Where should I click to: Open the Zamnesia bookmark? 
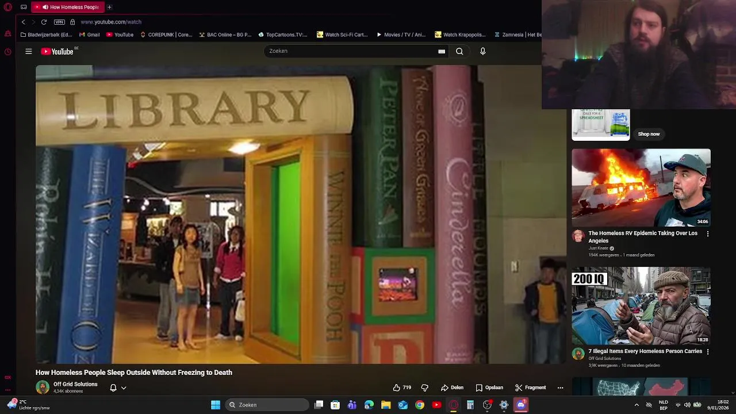pos(517,34)
